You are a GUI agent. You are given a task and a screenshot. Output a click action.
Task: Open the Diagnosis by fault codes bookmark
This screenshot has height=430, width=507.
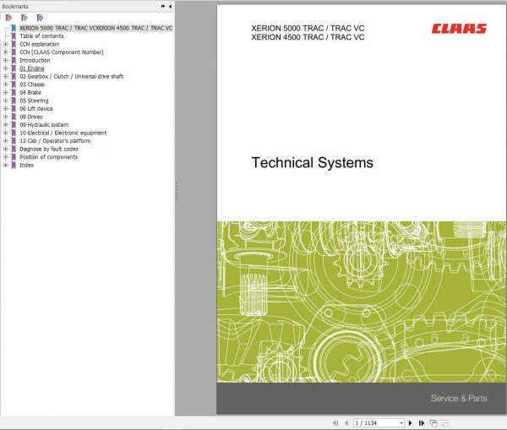click(49, 149)
